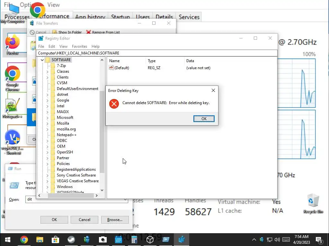The width and height of the screenshot is (329, 246).
Task: Expand the Policies key
Action: coord(48,164)
